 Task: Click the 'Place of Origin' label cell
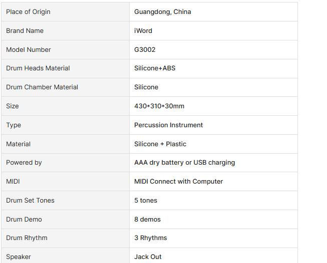click(29, 12)
